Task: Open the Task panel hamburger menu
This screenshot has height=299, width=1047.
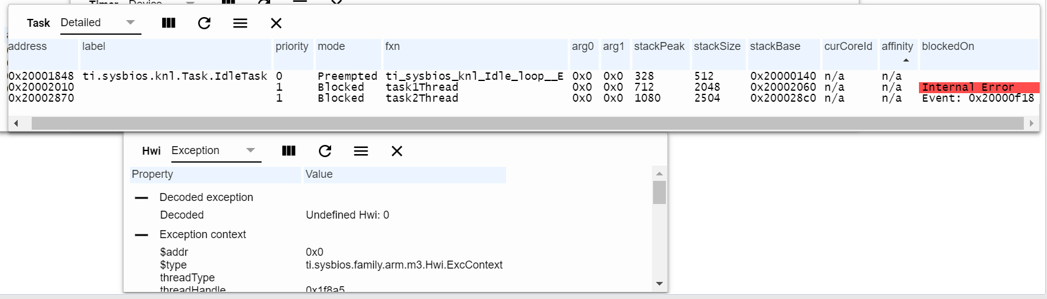Action: coord(240,23)
